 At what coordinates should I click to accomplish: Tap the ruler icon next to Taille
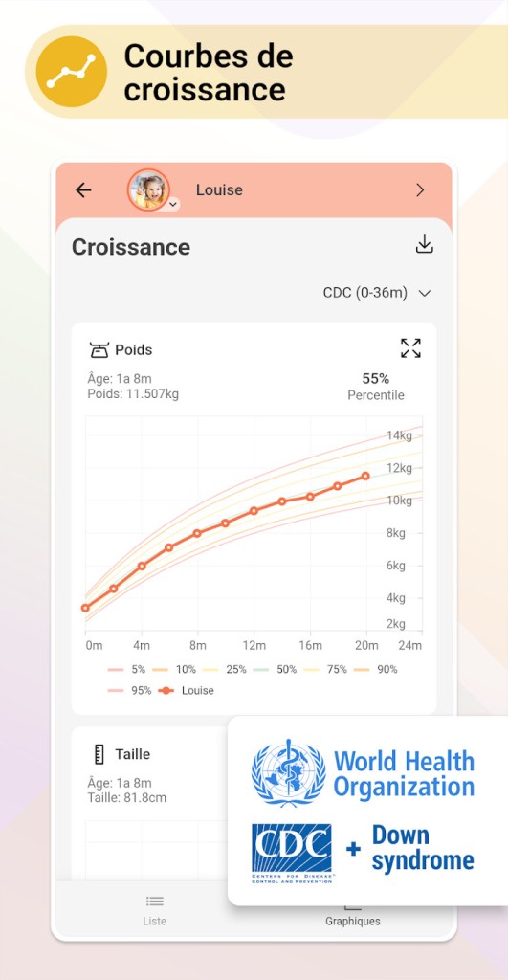point(99,754)
